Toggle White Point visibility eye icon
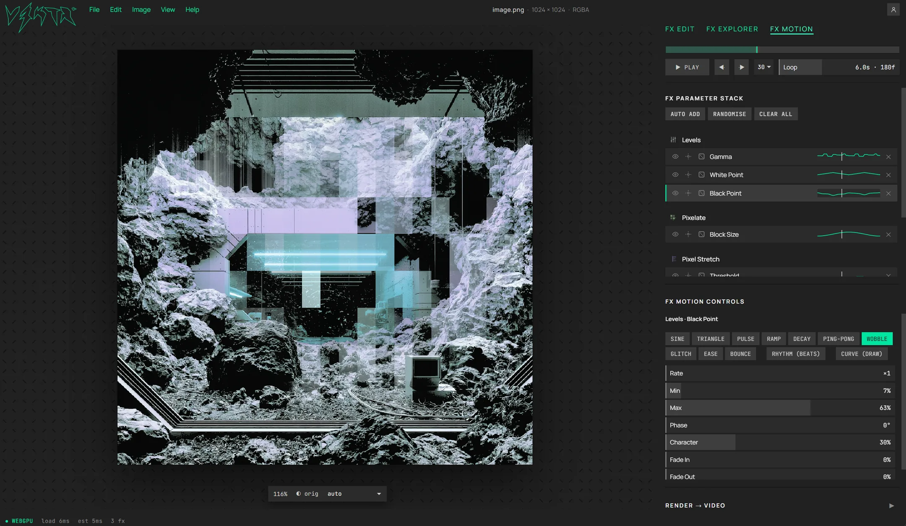This screenshot has height=526, width=906. click(675, 175)
